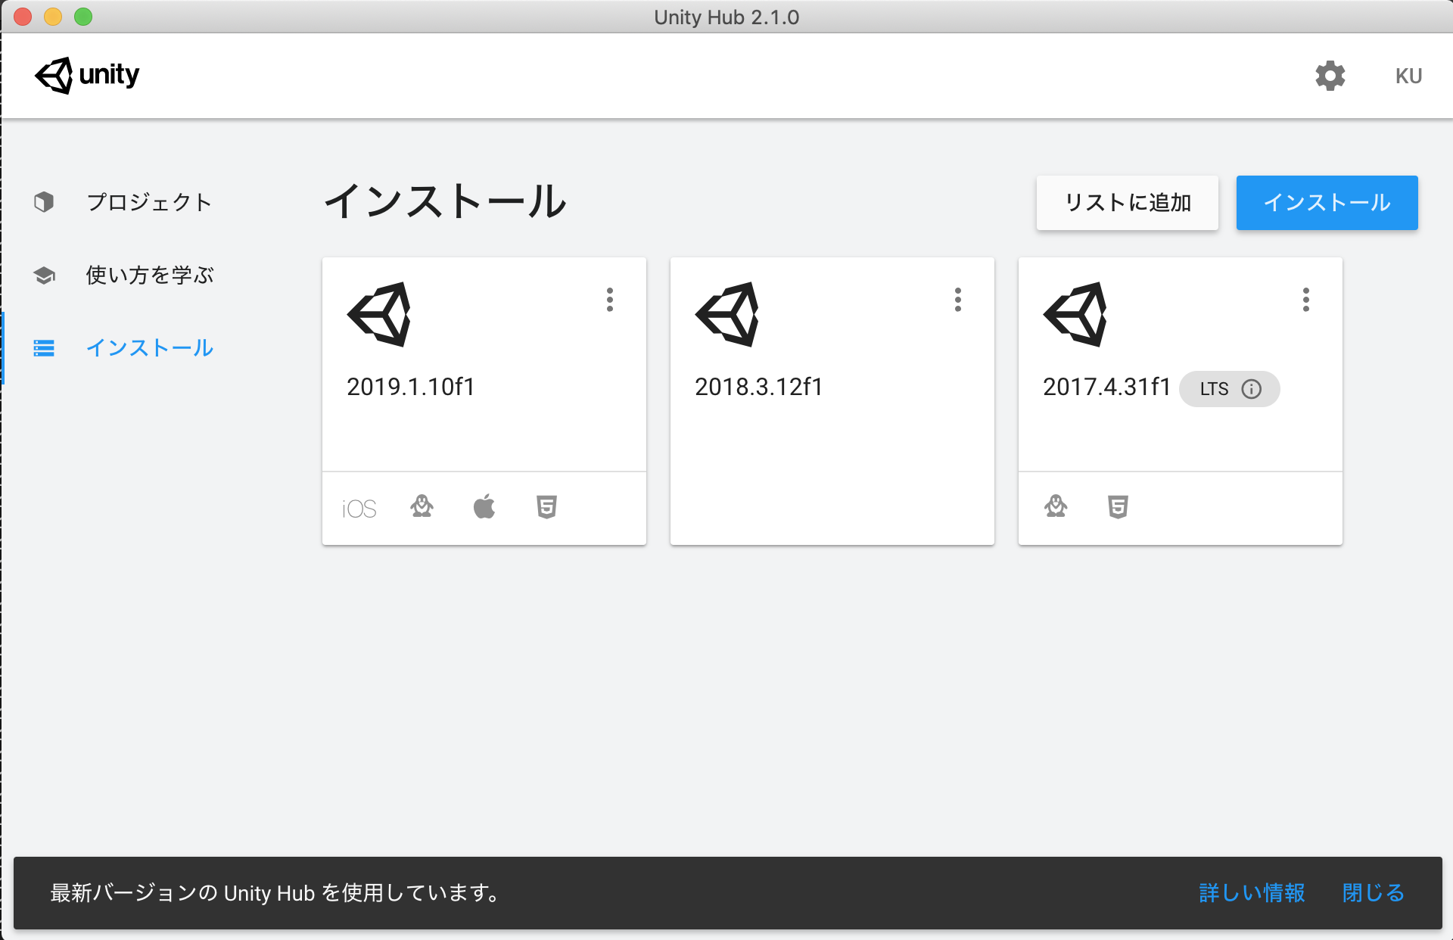This screenshot has height=940, width=1453.
Task: Open settings gear icon
Action: (x=1330, y=76)
